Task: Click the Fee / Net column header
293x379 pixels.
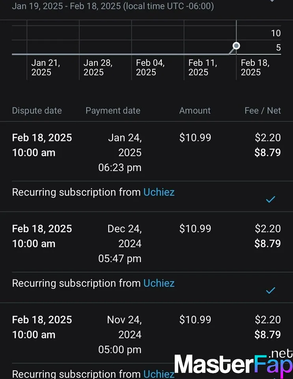Action: click(x=263, y=111)
